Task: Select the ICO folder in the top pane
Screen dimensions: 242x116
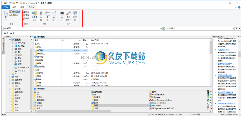Action: (x=38, y=47)
